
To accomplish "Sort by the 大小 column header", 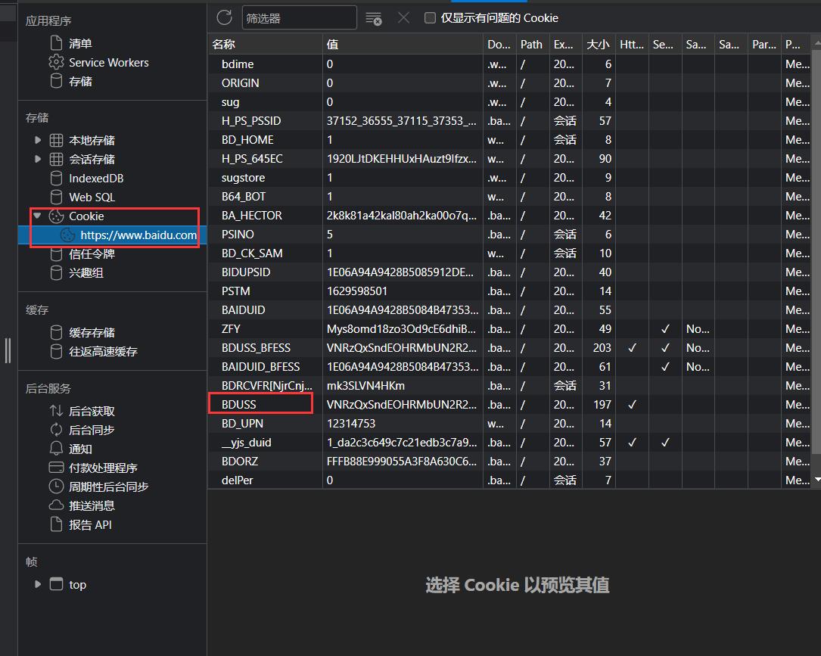I will (597, 45).
